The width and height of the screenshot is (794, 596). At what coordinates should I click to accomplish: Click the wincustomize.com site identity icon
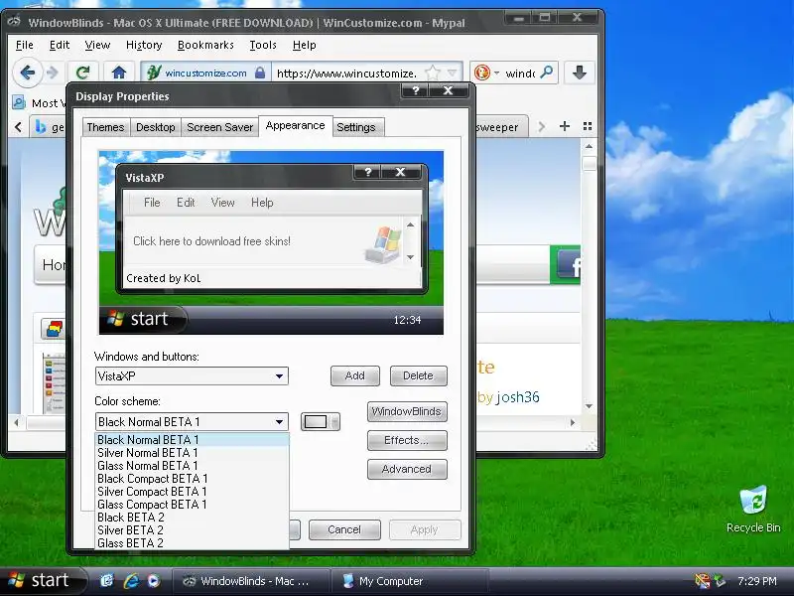[154, 73]
